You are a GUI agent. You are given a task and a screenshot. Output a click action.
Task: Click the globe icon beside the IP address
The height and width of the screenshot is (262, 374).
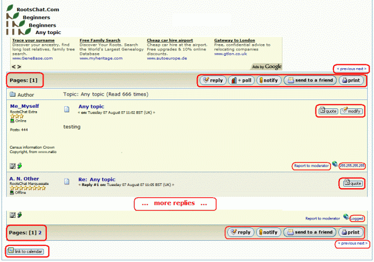[334, 164]
